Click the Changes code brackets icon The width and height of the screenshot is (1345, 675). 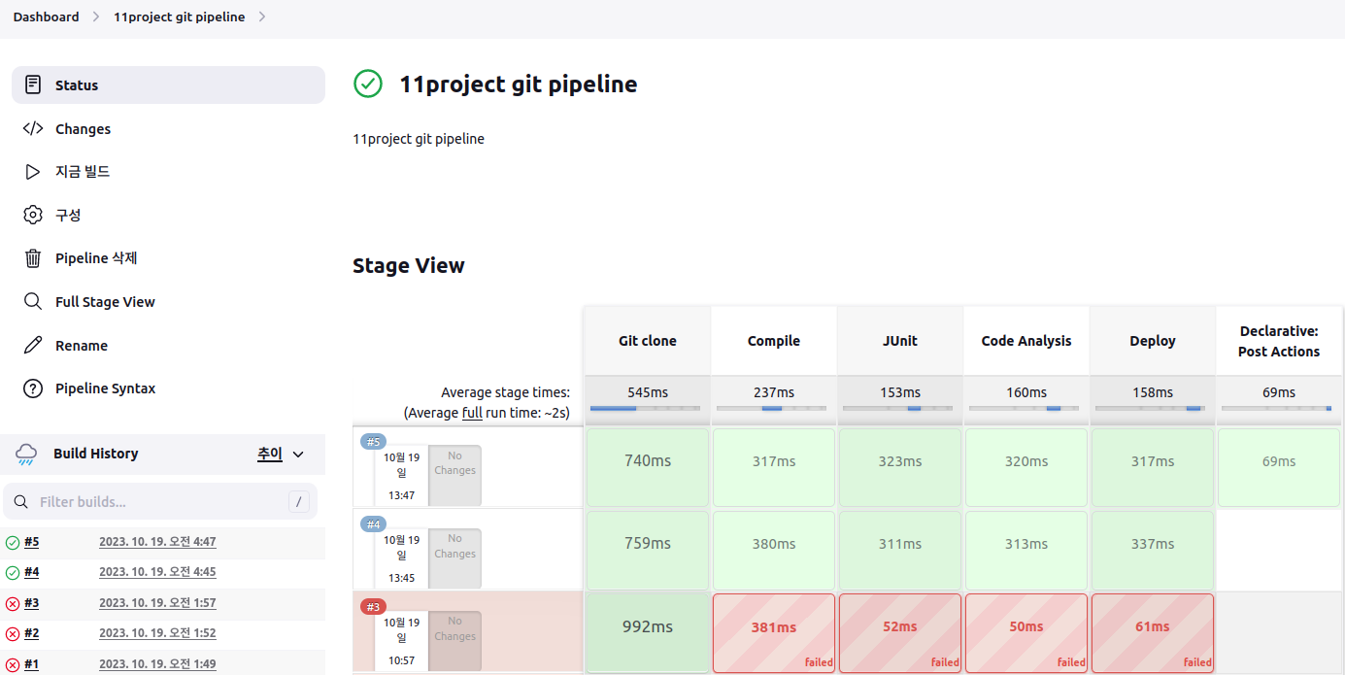click(x=33, y=128)
